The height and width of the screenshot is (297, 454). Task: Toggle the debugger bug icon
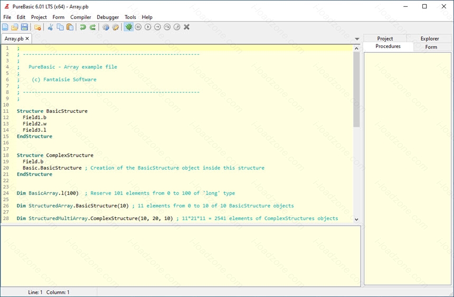tap(129, 27)
